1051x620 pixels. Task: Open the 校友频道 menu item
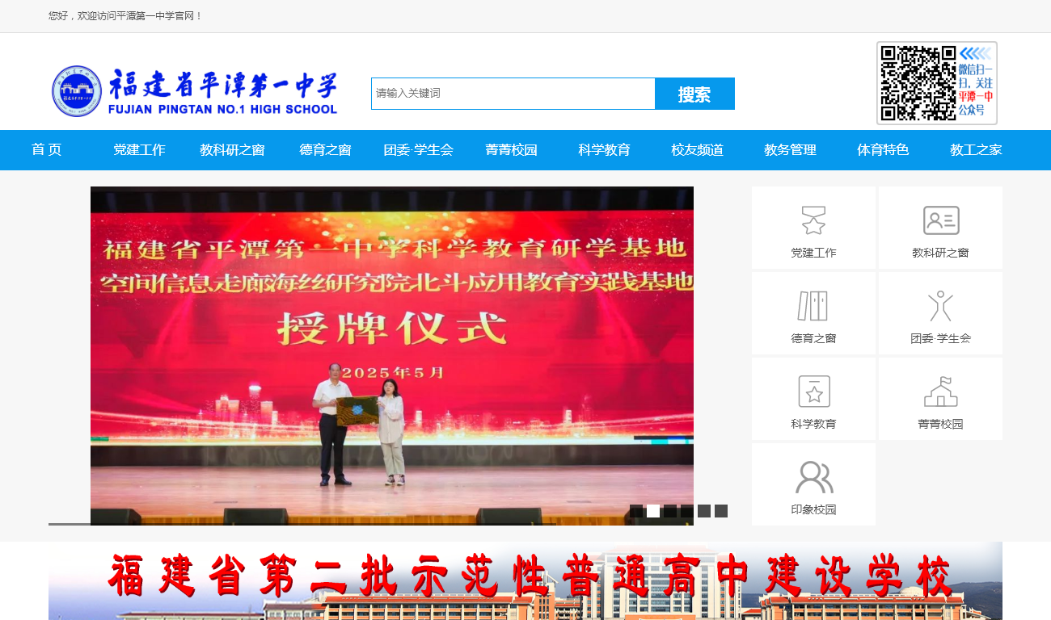(x=695, y=150)
